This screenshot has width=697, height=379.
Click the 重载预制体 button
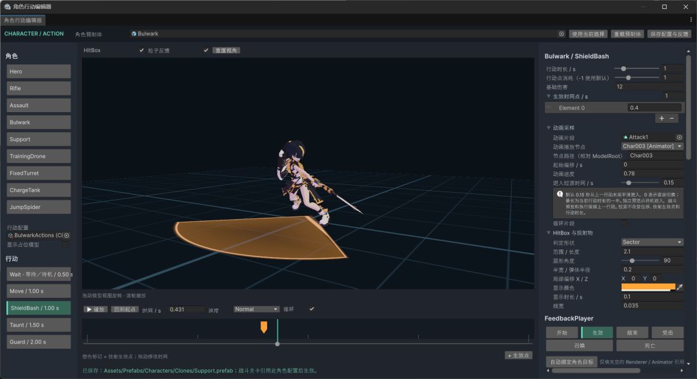[628, 34]
